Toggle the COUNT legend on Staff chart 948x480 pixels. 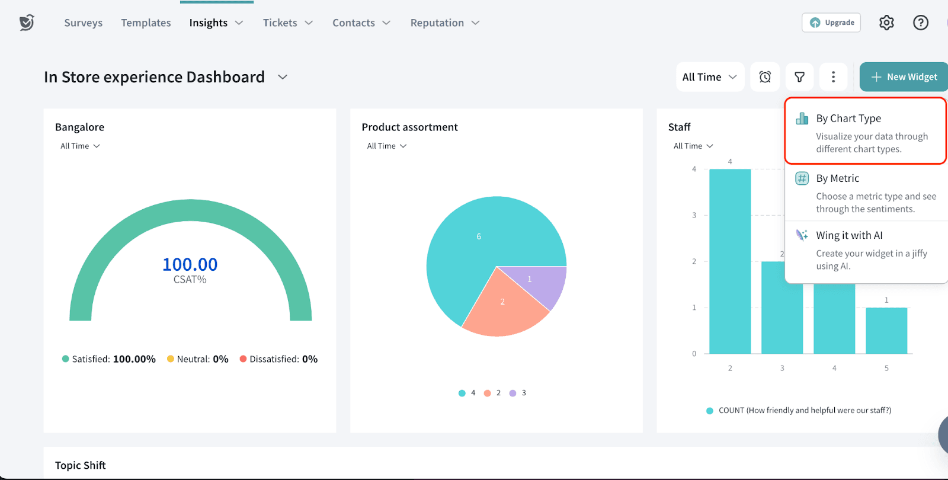tap(799, 410)
